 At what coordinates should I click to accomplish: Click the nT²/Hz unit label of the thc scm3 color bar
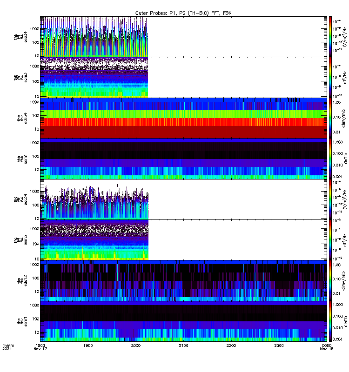[345, 240]
